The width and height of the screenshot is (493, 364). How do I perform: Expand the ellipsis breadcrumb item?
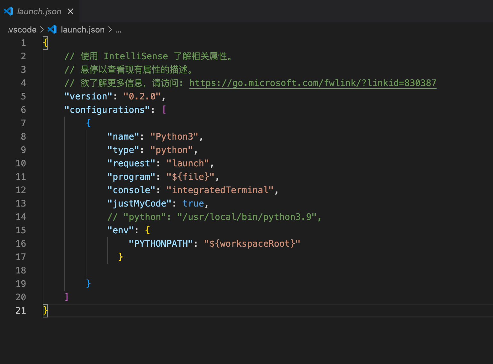(118, 29)
